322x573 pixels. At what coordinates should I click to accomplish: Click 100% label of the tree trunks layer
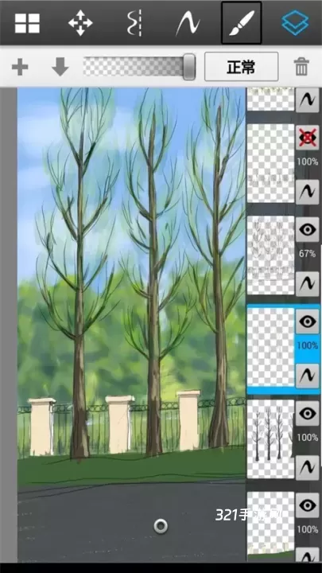click(308, 438)
